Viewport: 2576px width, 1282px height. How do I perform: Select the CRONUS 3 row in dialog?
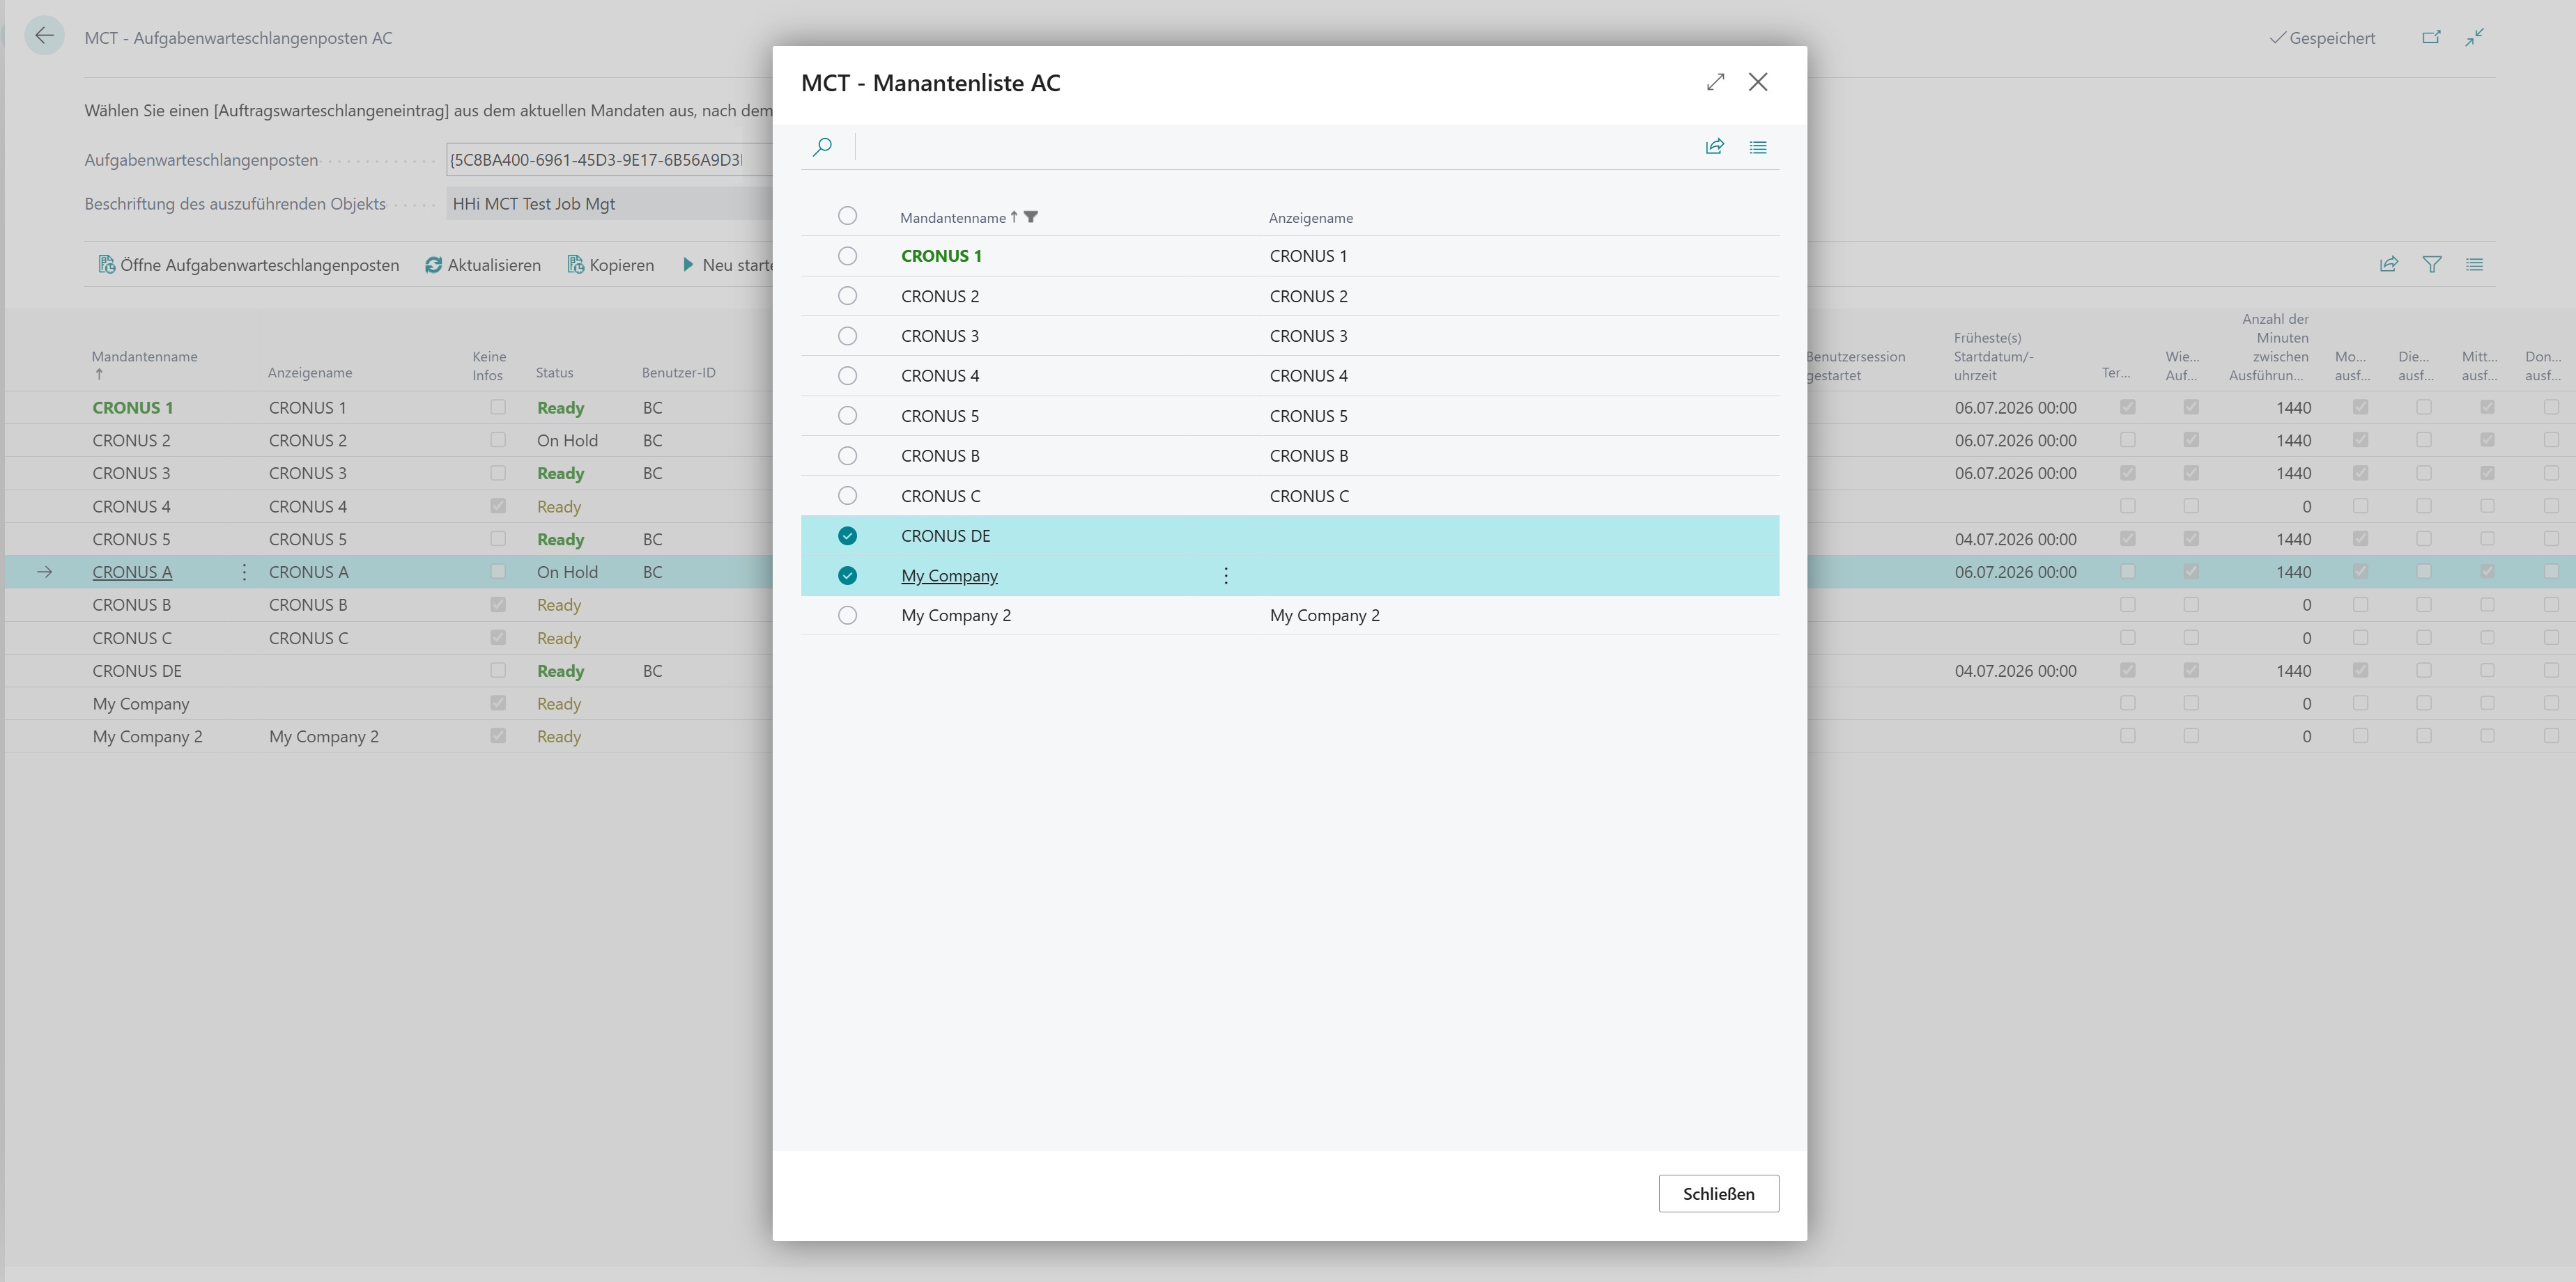pyautogui.click(x=847, y=336)
